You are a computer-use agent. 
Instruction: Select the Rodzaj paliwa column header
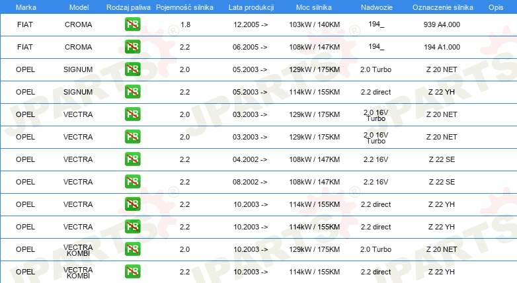click(x=128, y=7)
